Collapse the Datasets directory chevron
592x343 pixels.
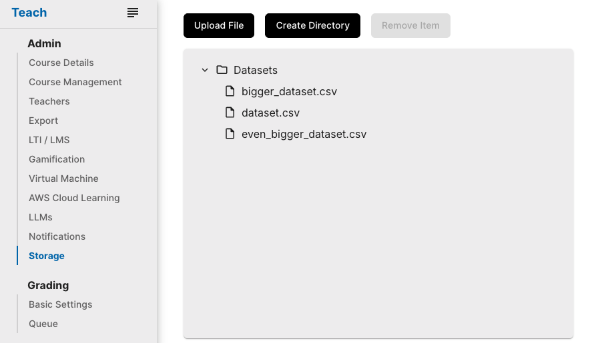pyautogui.click(x=205, y=70)
